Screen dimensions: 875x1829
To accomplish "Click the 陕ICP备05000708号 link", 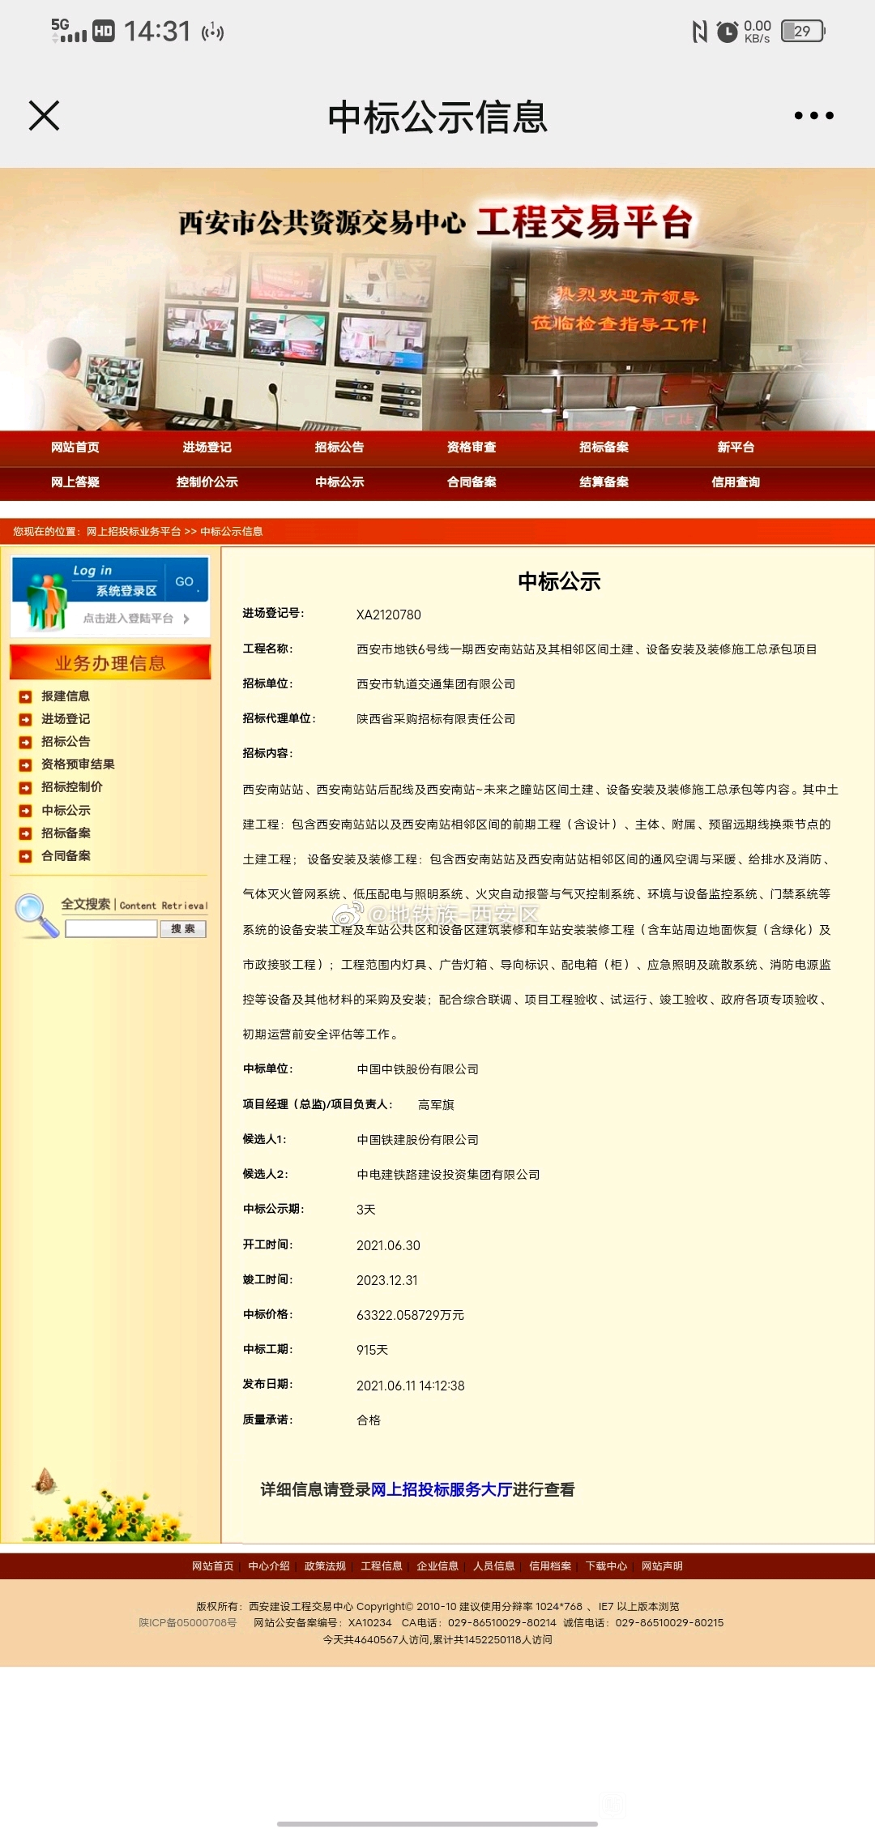I will [x=188, y=1623].
